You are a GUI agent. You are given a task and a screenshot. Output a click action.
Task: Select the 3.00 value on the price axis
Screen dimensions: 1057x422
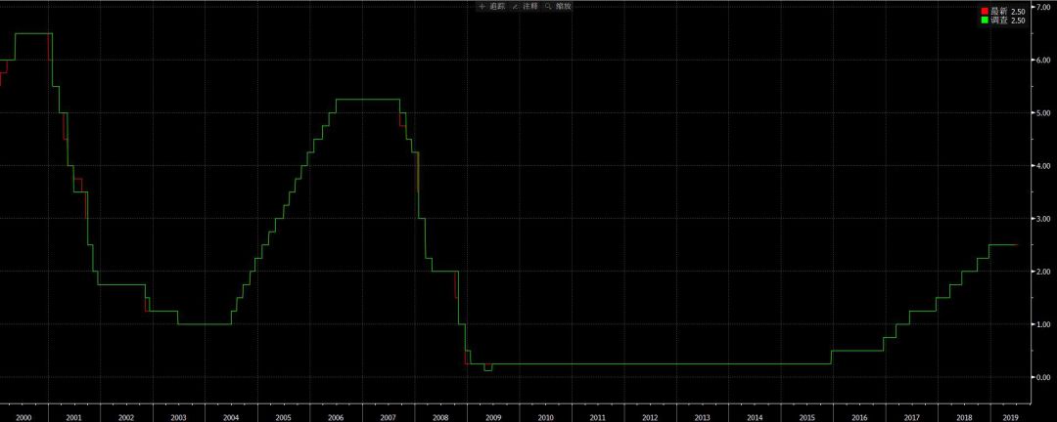pyautogui.click(x=1042, y=219)
